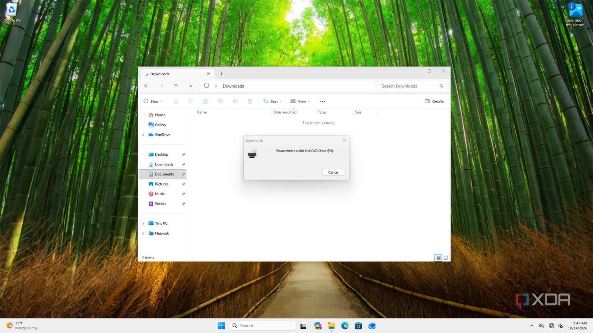The width and height of the screenshot is (593, 333).
Task: Toggle the Details pane button
Action: (x=434, y=101)
